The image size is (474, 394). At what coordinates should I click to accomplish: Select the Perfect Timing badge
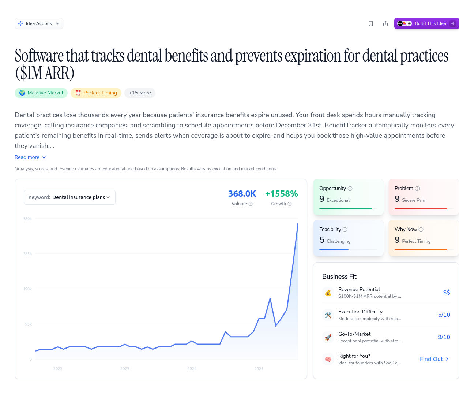[96, 93]
